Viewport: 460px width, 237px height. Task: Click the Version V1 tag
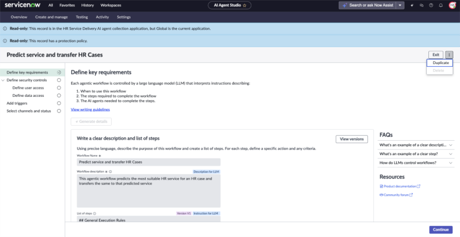point(184,214)
